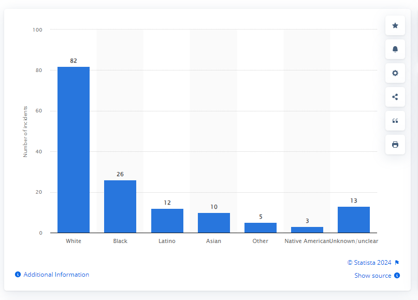Image resolution: width=418 pixels, height=300 pixels.
Task: Open the bell notification alert icon
Action: tap(395, 49)
